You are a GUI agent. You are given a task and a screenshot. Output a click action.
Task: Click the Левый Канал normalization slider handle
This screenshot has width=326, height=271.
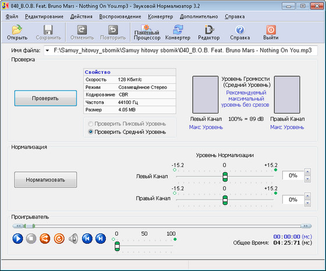pyautogui.click(x=225, y=177)
